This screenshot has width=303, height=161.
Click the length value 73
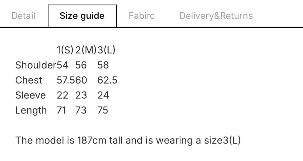[81, 110]
